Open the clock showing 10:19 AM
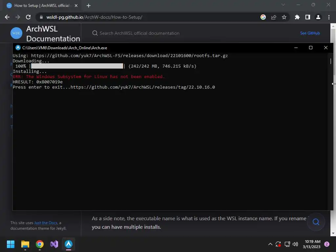The image size is (336, 252). [312, 244]
